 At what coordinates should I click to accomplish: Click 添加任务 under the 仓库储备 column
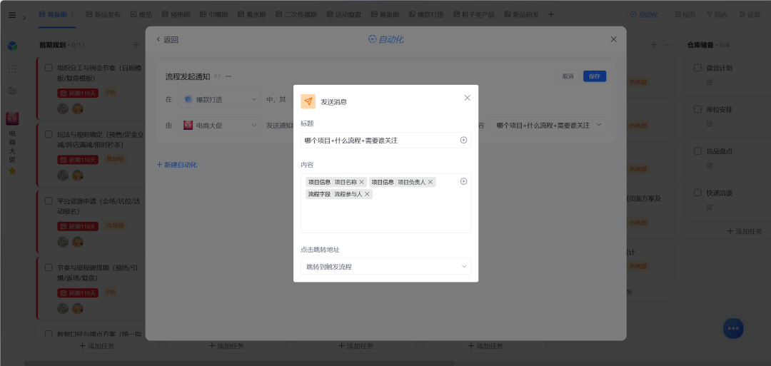(745, 231)
